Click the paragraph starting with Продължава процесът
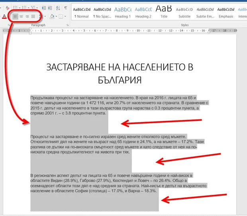 coord(119,105)
